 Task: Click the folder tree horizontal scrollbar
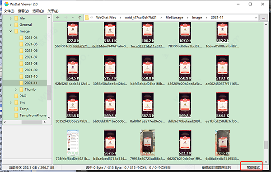point(25,122)
